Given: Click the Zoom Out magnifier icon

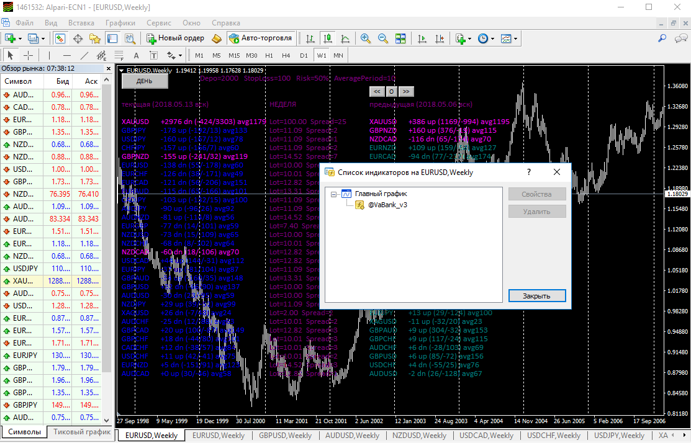Looking at the screenshot, I should pyautogui.click(x=383, y=38).
